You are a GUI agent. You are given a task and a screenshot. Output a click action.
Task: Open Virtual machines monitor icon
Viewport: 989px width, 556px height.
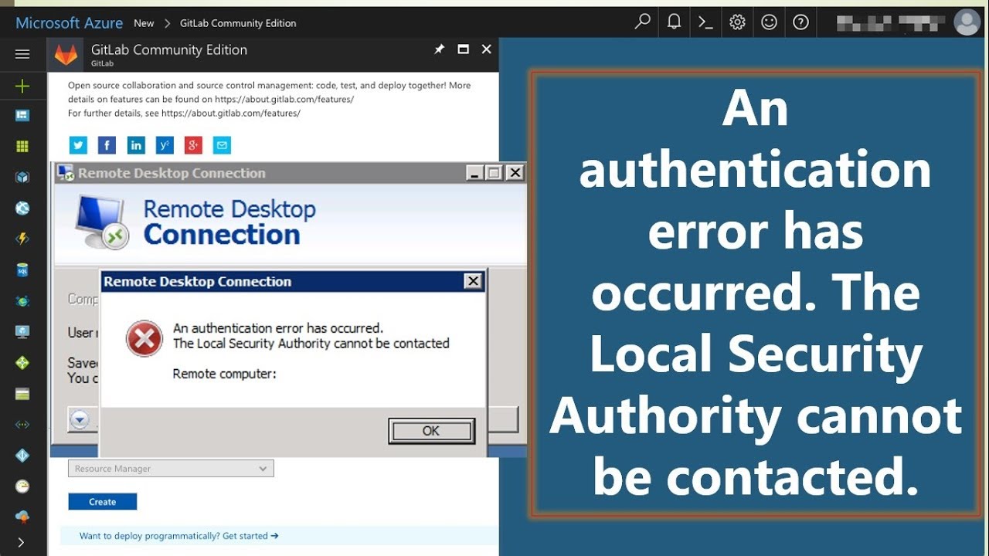tap(22, 332)
